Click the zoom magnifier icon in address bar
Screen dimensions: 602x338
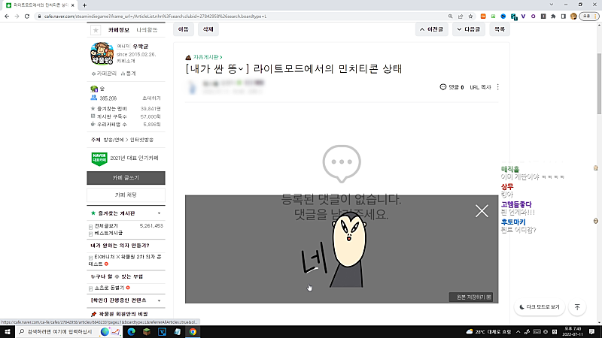point(450,16)
